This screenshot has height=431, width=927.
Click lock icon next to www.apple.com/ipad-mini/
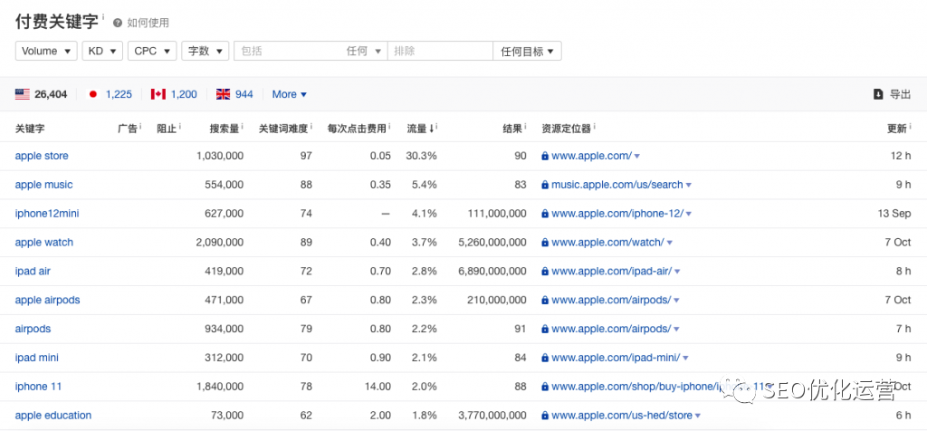545,358
